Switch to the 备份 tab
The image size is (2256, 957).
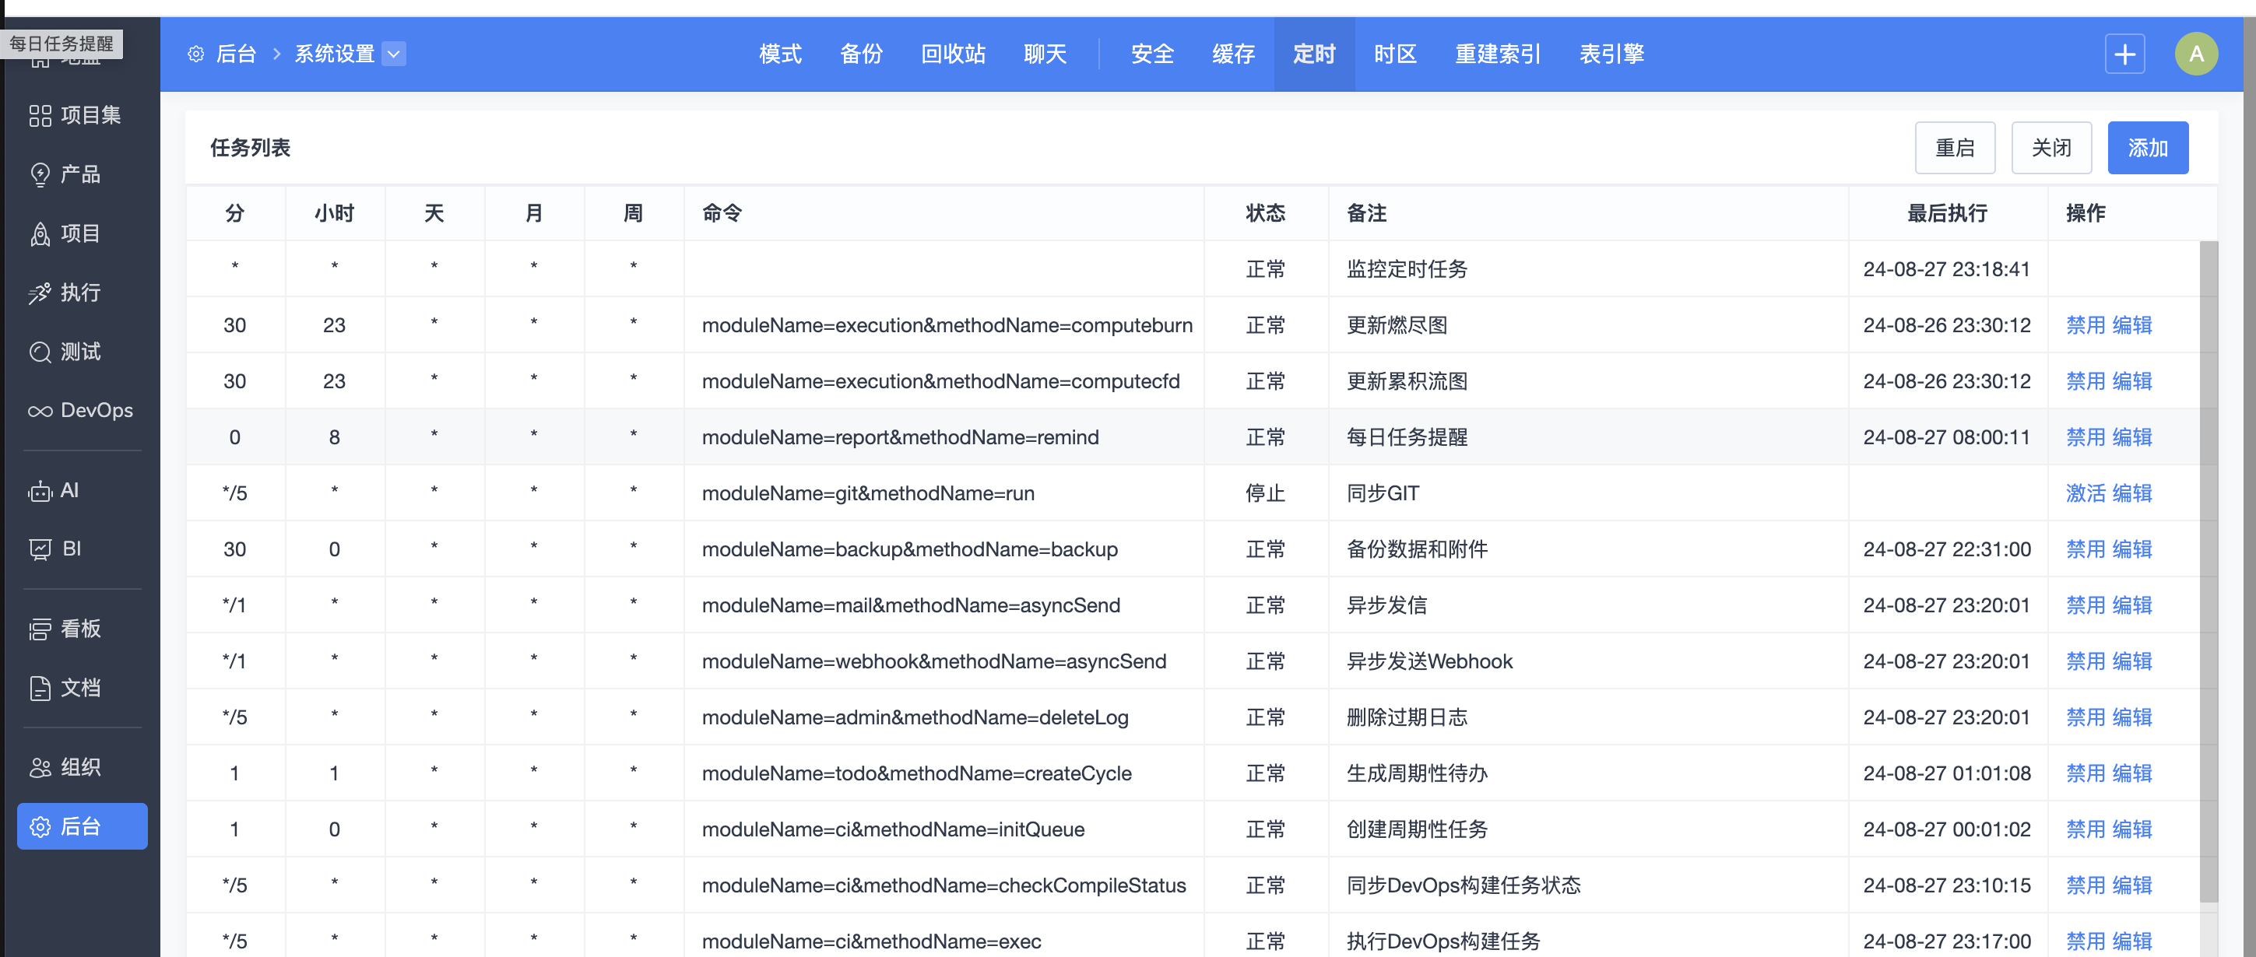tap(860, 54)
